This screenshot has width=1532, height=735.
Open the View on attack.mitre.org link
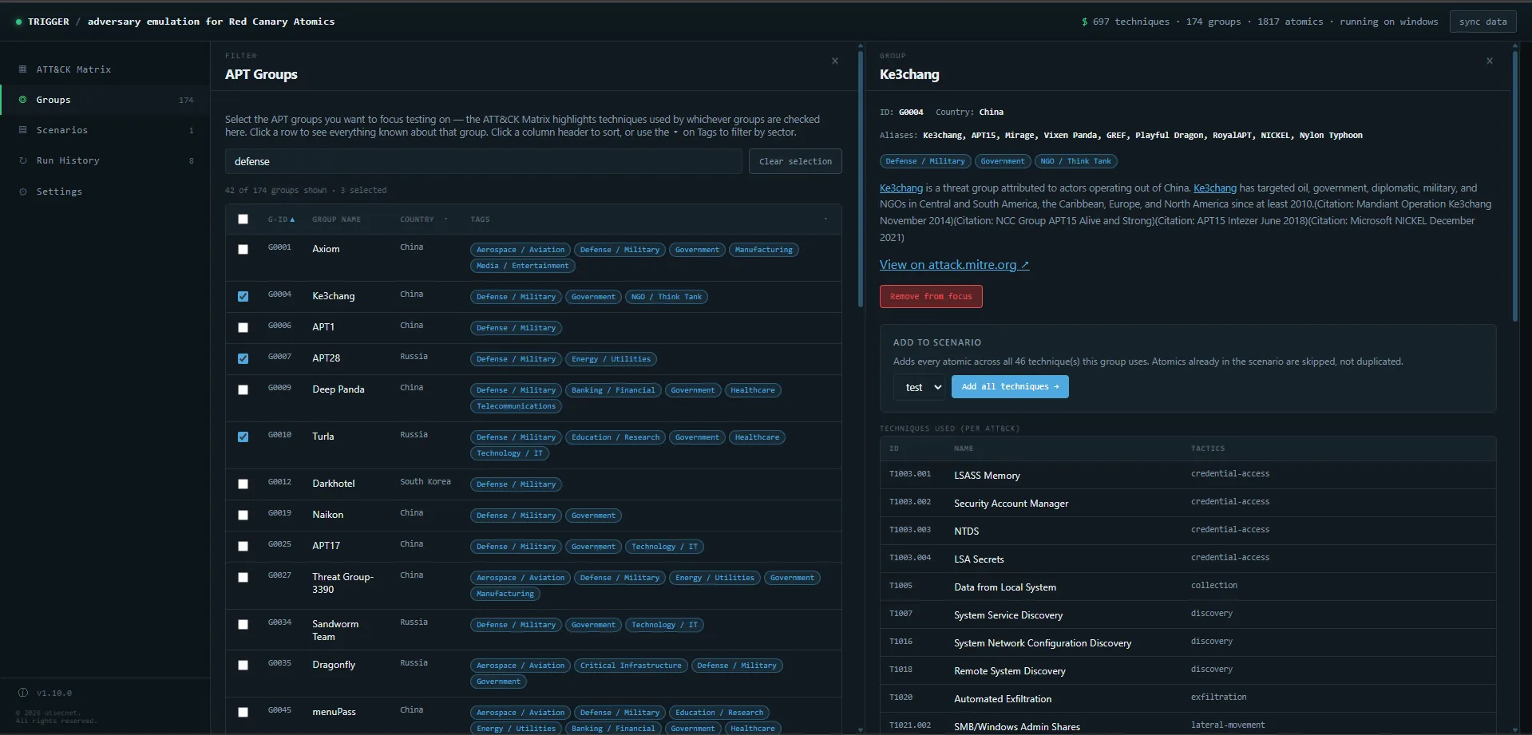(x=954, y=265)
